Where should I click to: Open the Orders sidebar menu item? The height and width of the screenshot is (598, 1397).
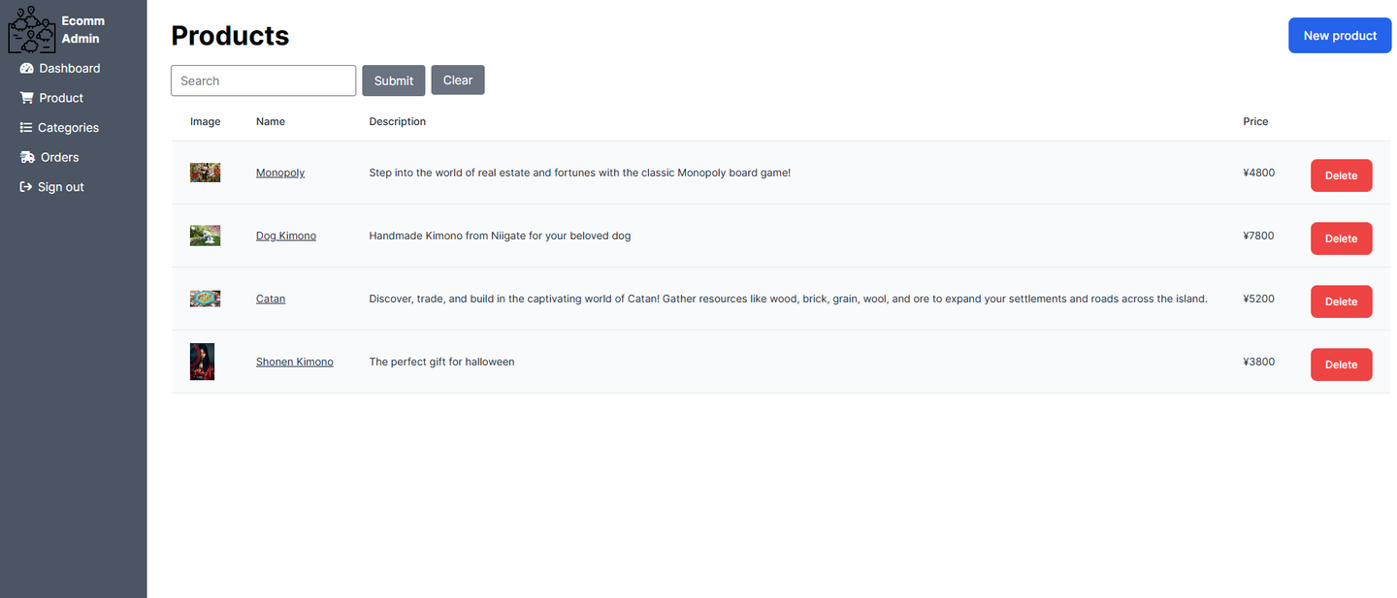(x=59, y=157)
